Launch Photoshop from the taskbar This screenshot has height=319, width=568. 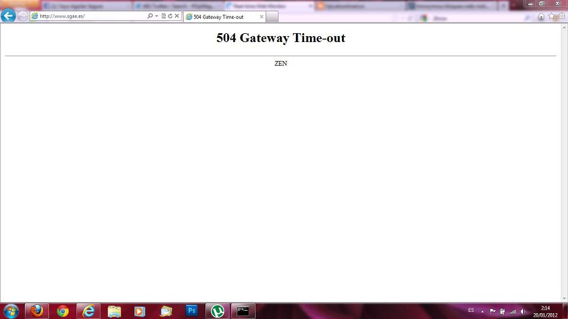pyautogui.click(x=192, y=311)
